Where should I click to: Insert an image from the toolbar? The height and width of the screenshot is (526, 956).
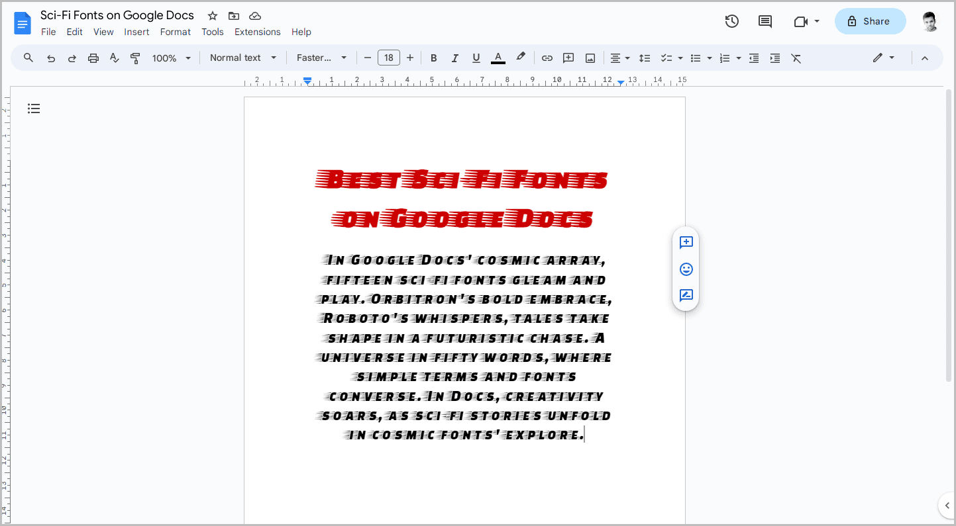[x=590, y=58]
